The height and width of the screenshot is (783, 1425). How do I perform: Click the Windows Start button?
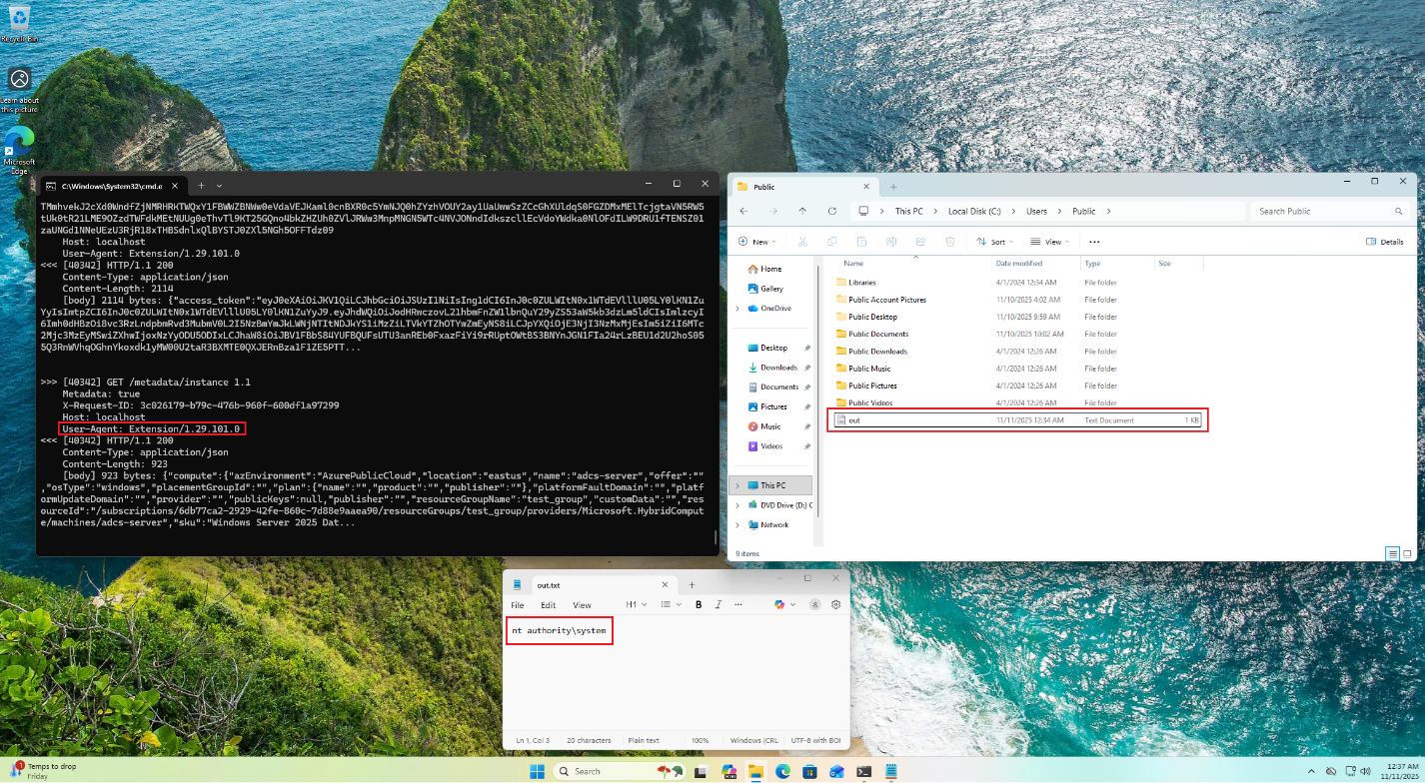click(537, 771)
